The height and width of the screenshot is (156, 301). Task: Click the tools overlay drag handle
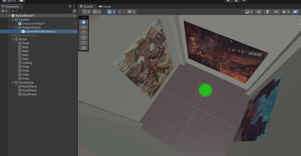tap(84, 18)
